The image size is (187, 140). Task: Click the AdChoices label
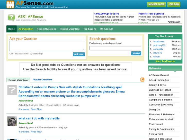tap(173, 22)
